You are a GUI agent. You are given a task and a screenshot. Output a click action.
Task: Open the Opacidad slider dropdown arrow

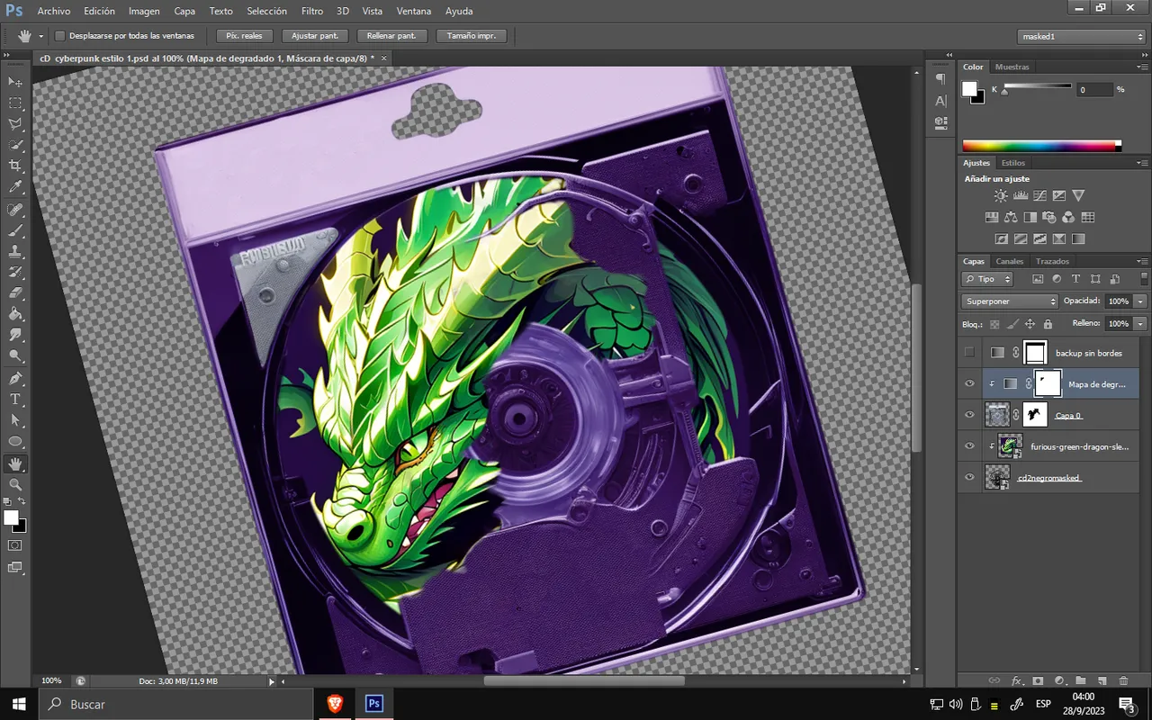click(1141, 301)
